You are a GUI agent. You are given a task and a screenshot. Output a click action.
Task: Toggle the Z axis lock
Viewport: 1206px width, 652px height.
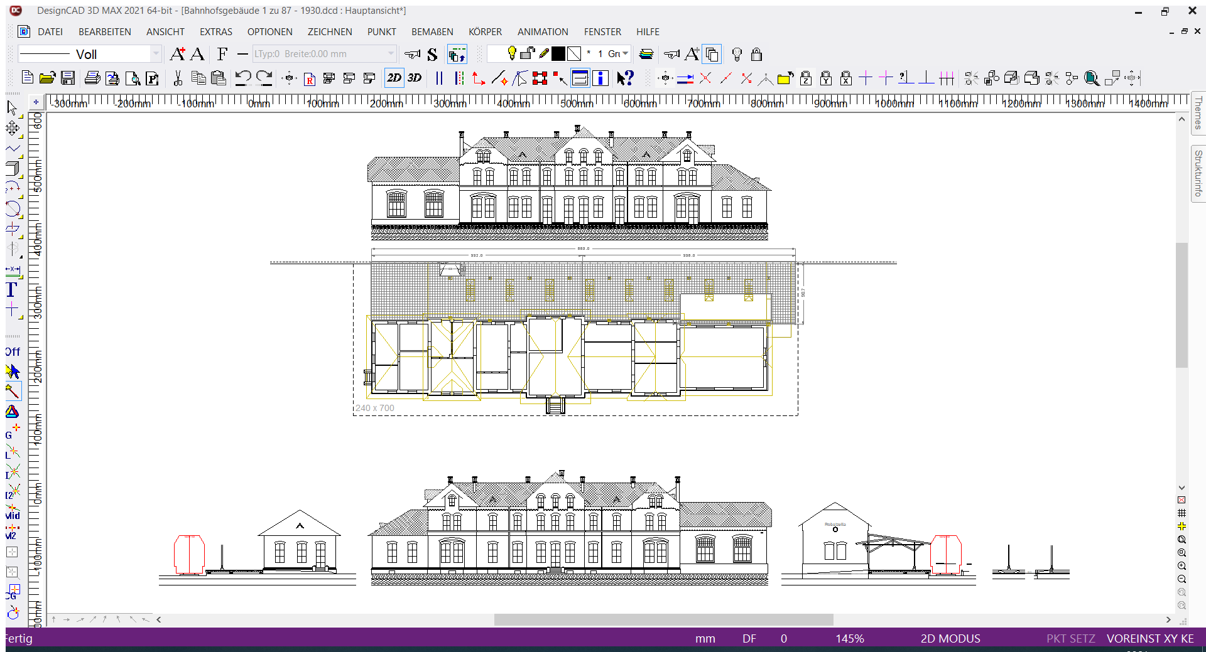point(806,78)
